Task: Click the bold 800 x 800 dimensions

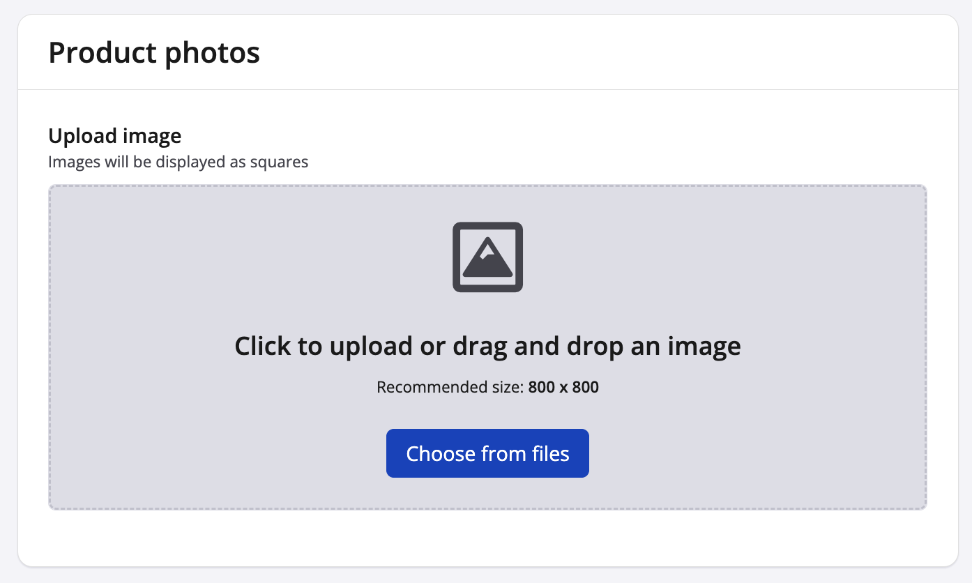Action: pyautogui.click(x=563, y=387)
